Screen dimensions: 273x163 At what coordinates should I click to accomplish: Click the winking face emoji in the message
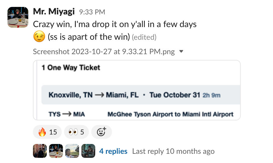[x=39, y=37]
